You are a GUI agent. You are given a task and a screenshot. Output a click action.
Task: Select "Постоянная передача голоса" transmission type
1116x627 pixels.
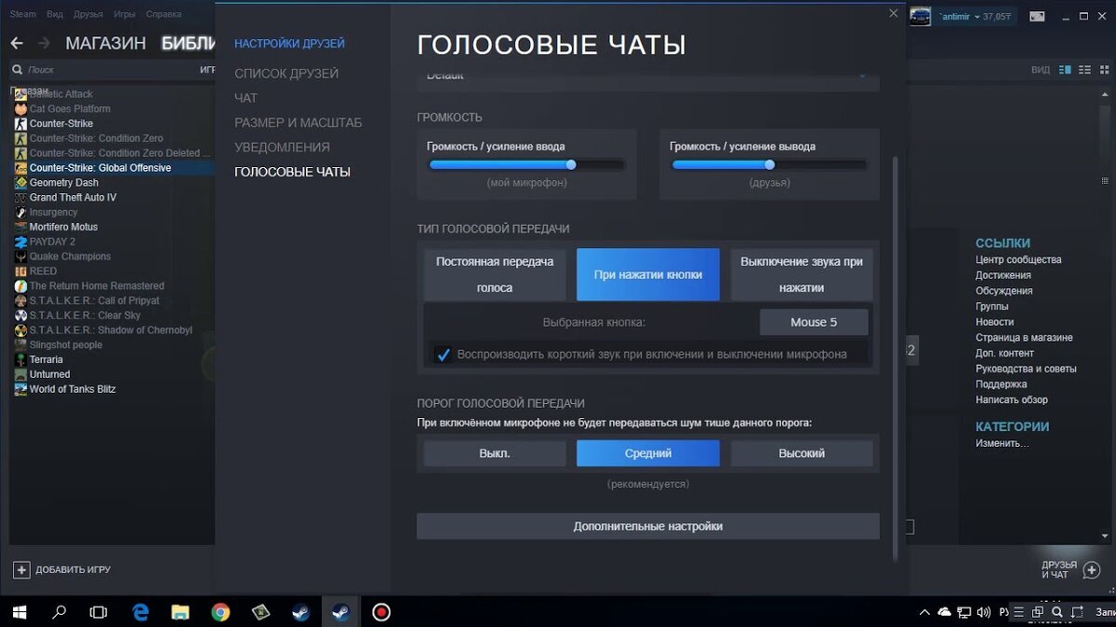pyautogui.click(x=495, y=274)
